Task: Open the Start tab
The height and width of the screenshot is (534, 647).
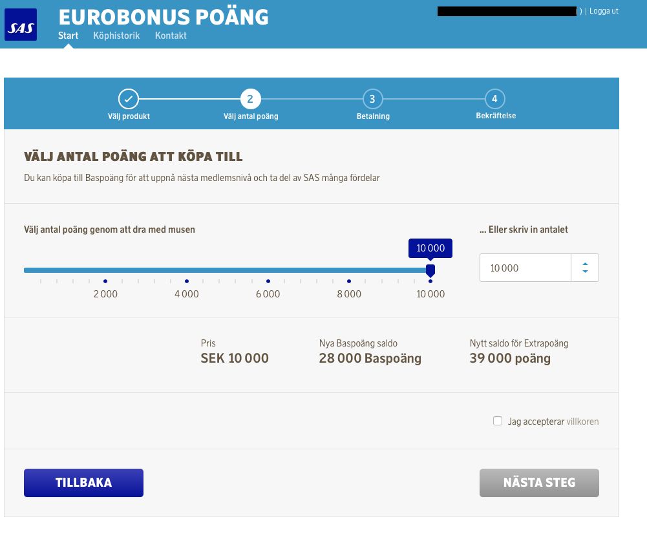Action: [68, 36]
